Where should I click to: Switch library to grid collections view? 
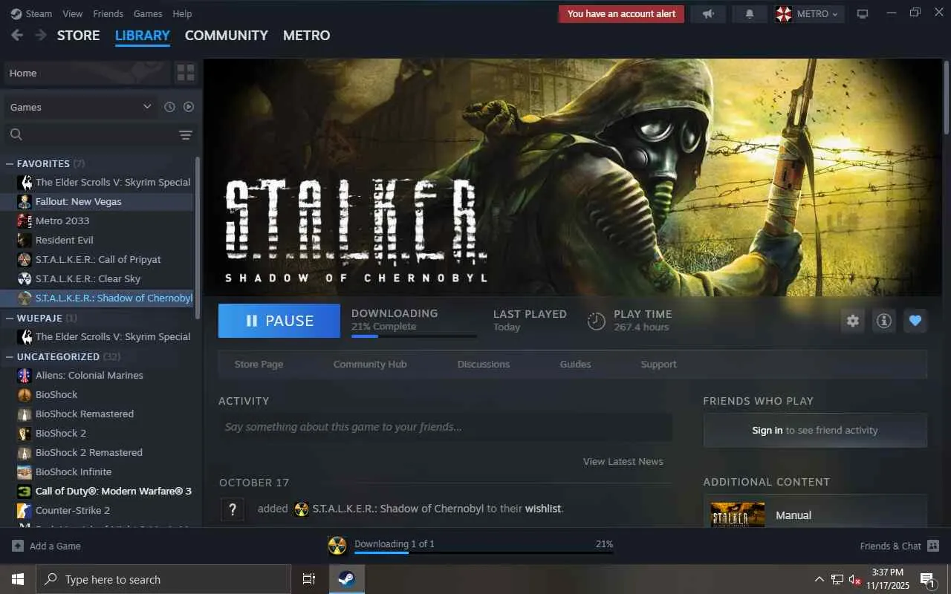[x=186, y=73]
